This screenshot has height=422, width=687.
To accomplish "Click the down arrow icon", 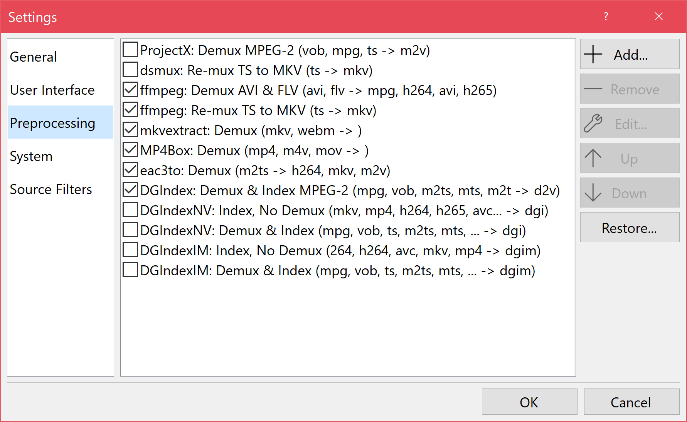I will (593, 193).
